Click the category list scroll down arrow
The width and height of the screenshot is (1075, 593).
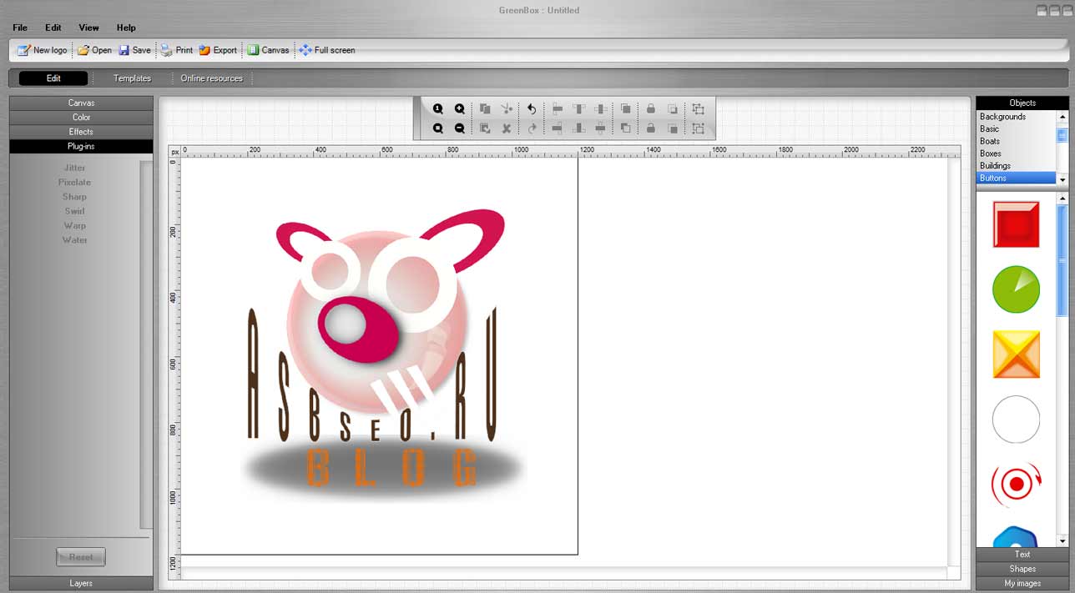click(1062, 179)
